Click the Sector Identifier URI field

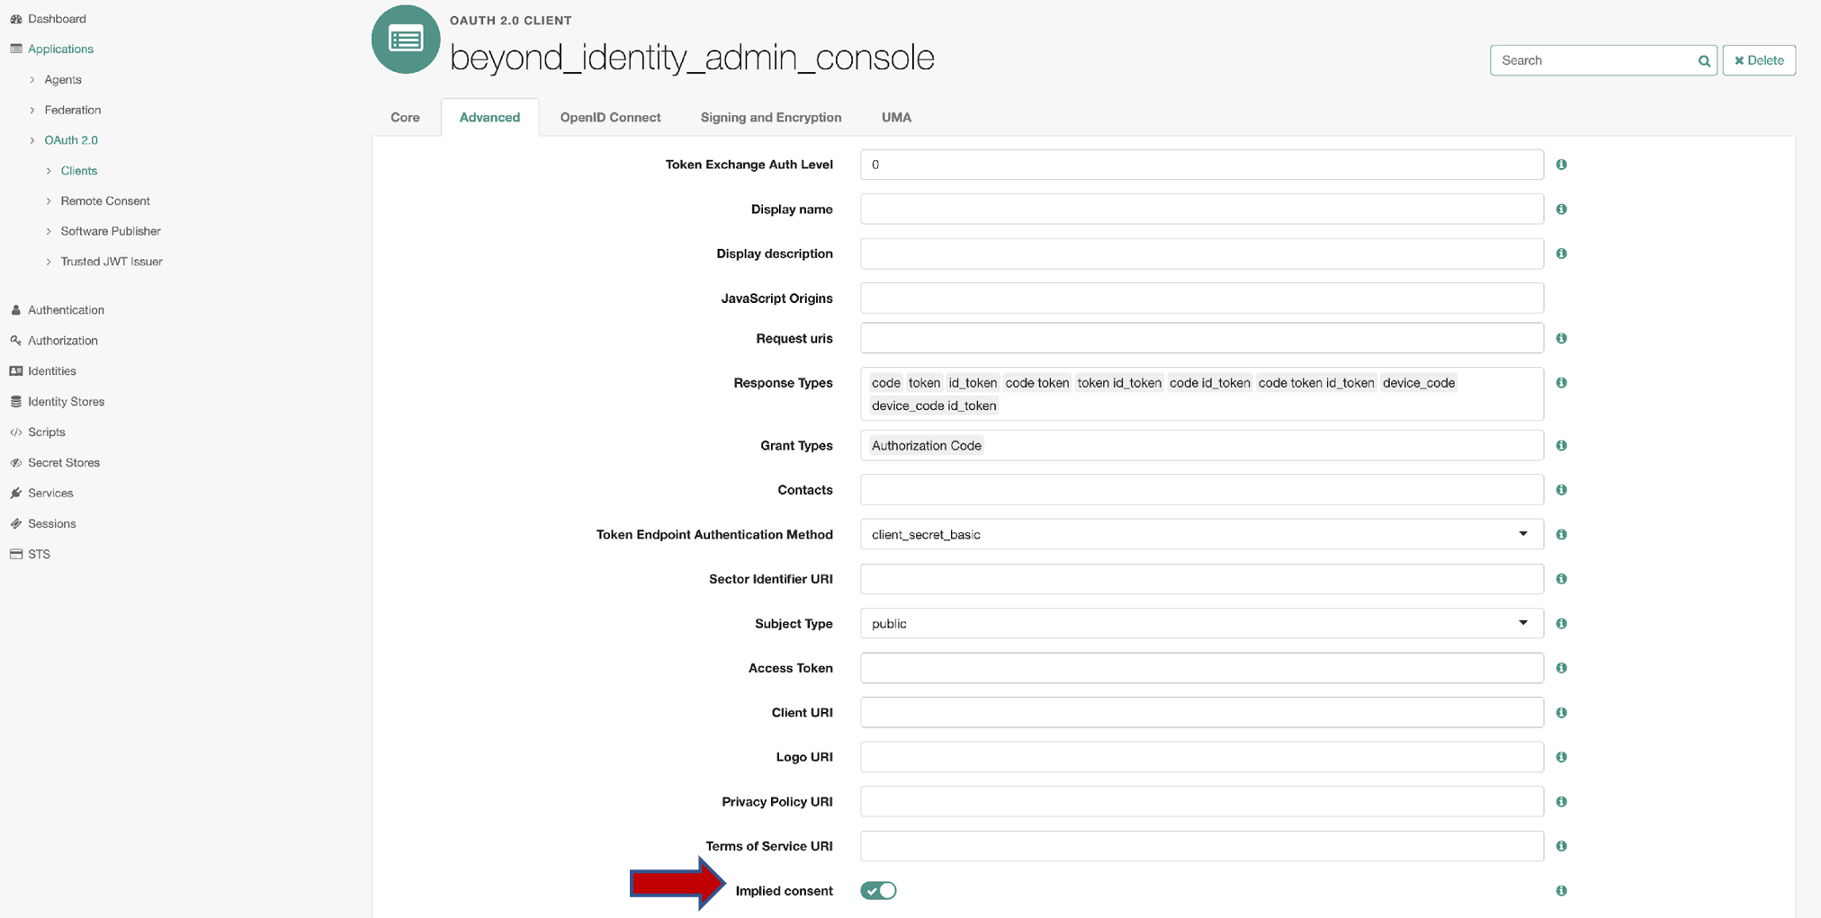(1201, 579)
